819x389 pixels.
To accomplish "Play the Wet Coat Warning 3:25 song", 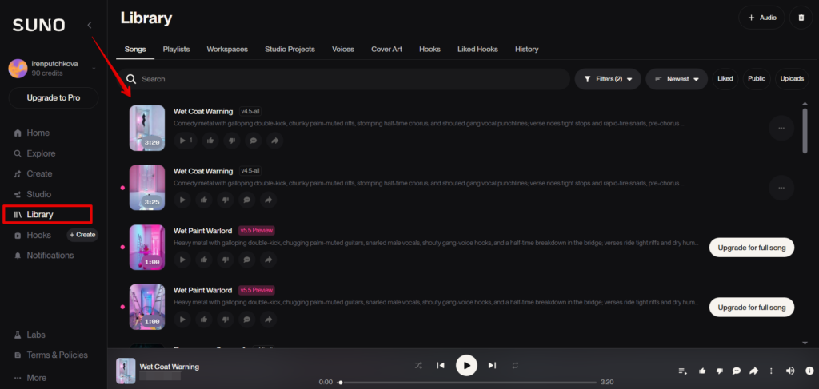I will (182, 200).
